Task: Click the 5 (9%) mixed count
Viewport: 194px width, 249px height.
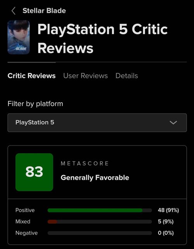Action: point(166,221)
